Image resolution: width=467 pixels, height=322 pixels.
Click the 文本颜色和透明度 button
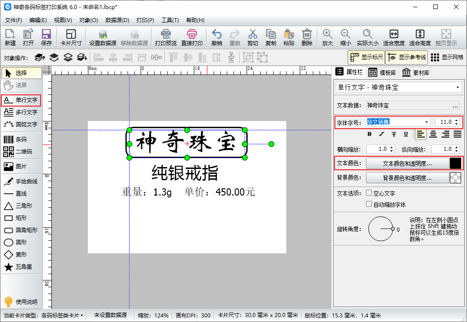click(407, 163)
